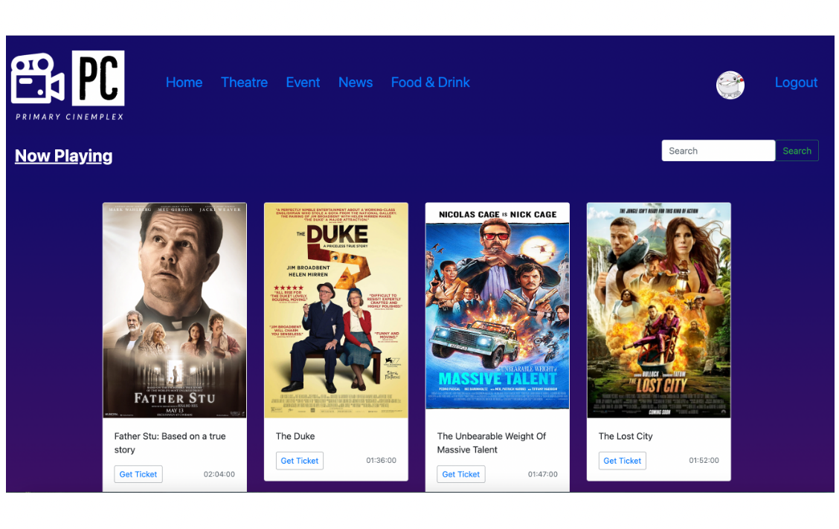Image resolution: width=839 pixels, height=529 pixels.
Task: Get Ticket for The Lost City
Action: pyautogui.click(x=623, y=461)
